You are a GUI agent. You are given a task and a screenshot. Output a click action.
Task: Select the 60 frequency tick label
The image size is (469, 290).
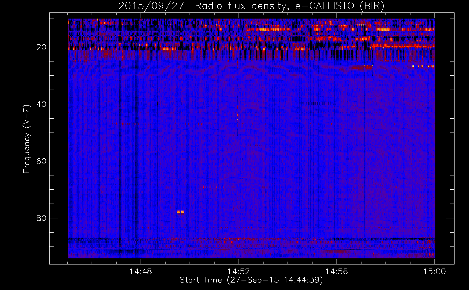point(41,161)
